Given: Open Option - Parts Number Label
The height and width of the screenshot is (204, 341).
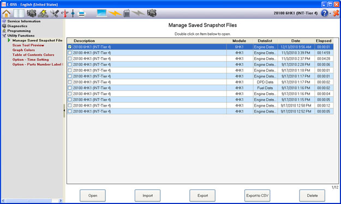Looking at the screenshot, I should 38,64.
